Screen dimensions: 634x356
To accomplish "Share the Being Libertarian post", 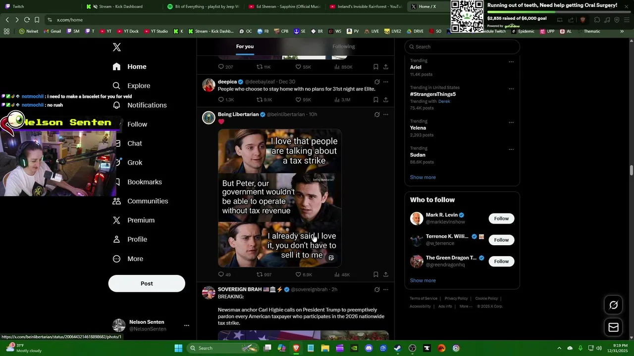I will (386, 274).
